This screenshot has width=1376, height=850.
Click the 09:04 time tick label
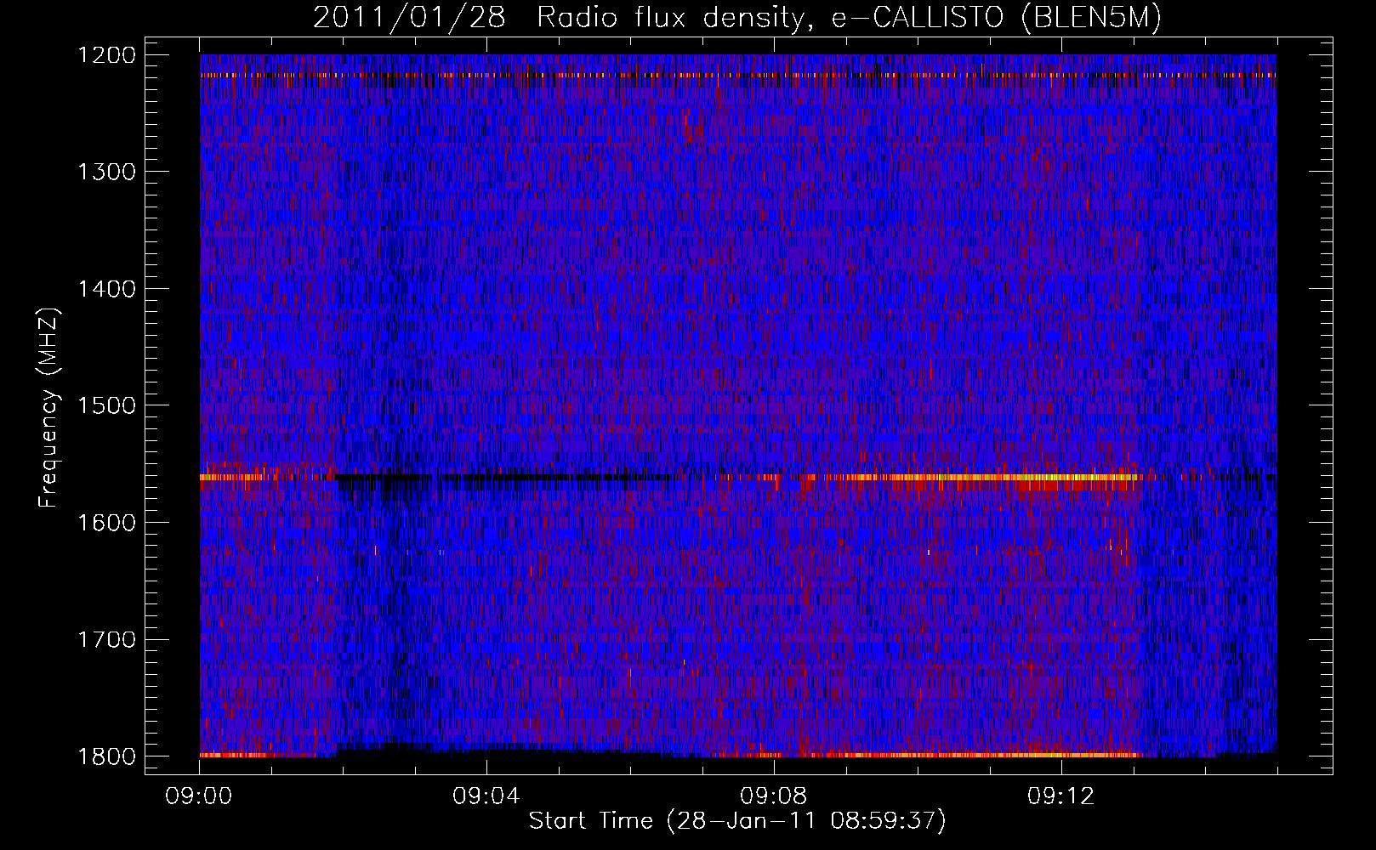[486, 796]
